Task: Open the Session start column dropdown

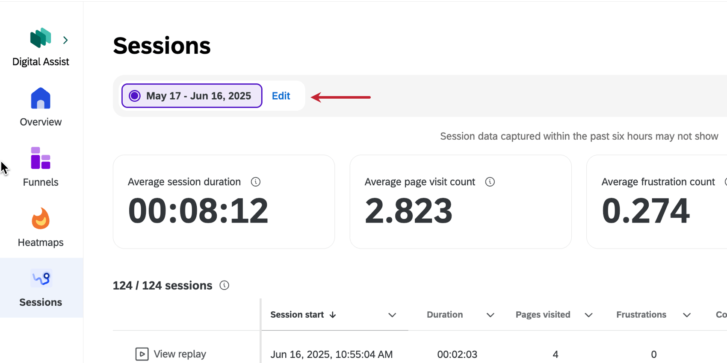Action: pyautogui.click(x=392, y=315)
